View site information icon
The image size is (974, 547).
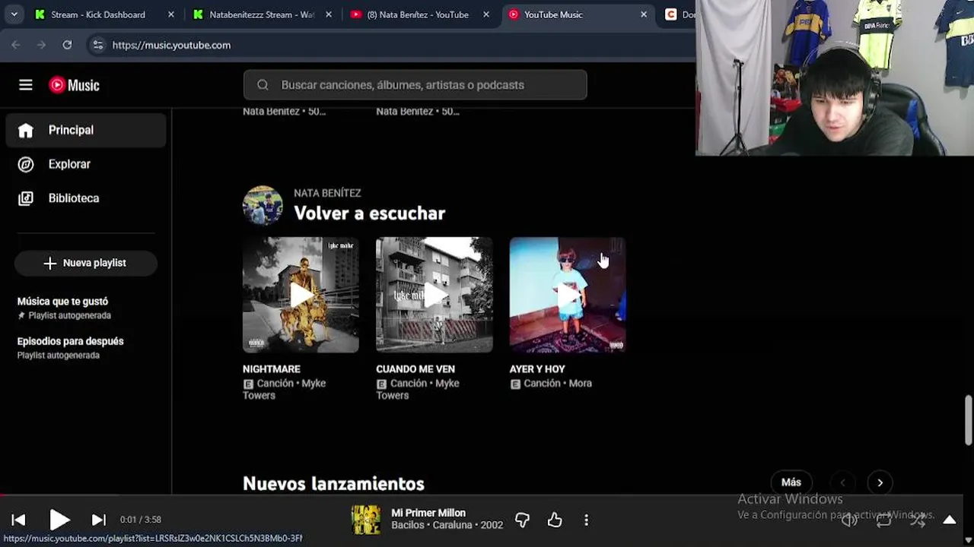tap(97, 45)
